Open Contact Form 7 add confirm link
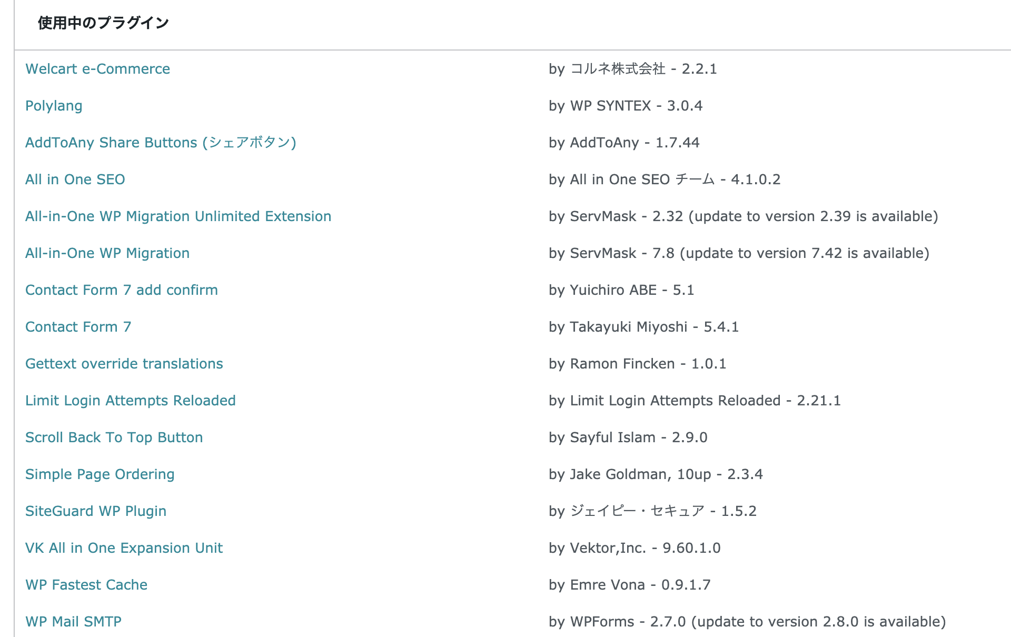1011x637 pixels. (122, 290)
